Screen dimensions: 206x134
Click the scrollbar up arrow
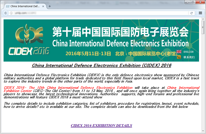pos(203,20)
